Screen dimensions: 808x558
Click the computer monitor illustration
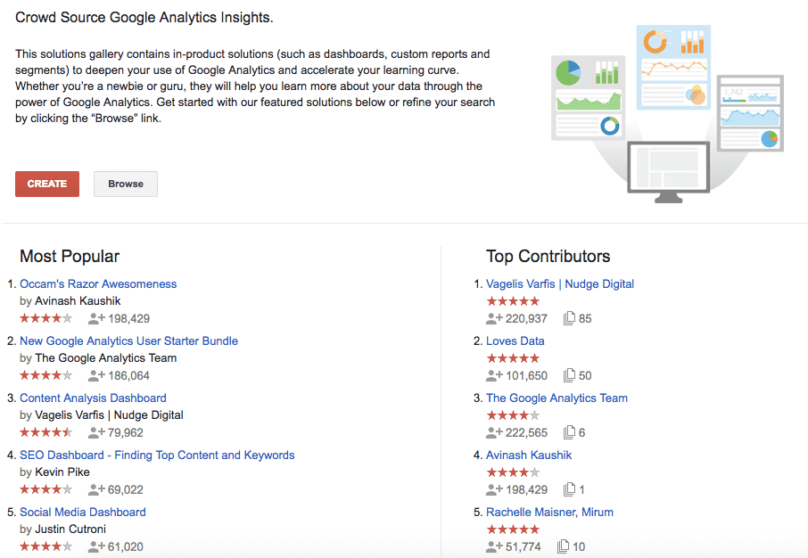click(668, 172)
